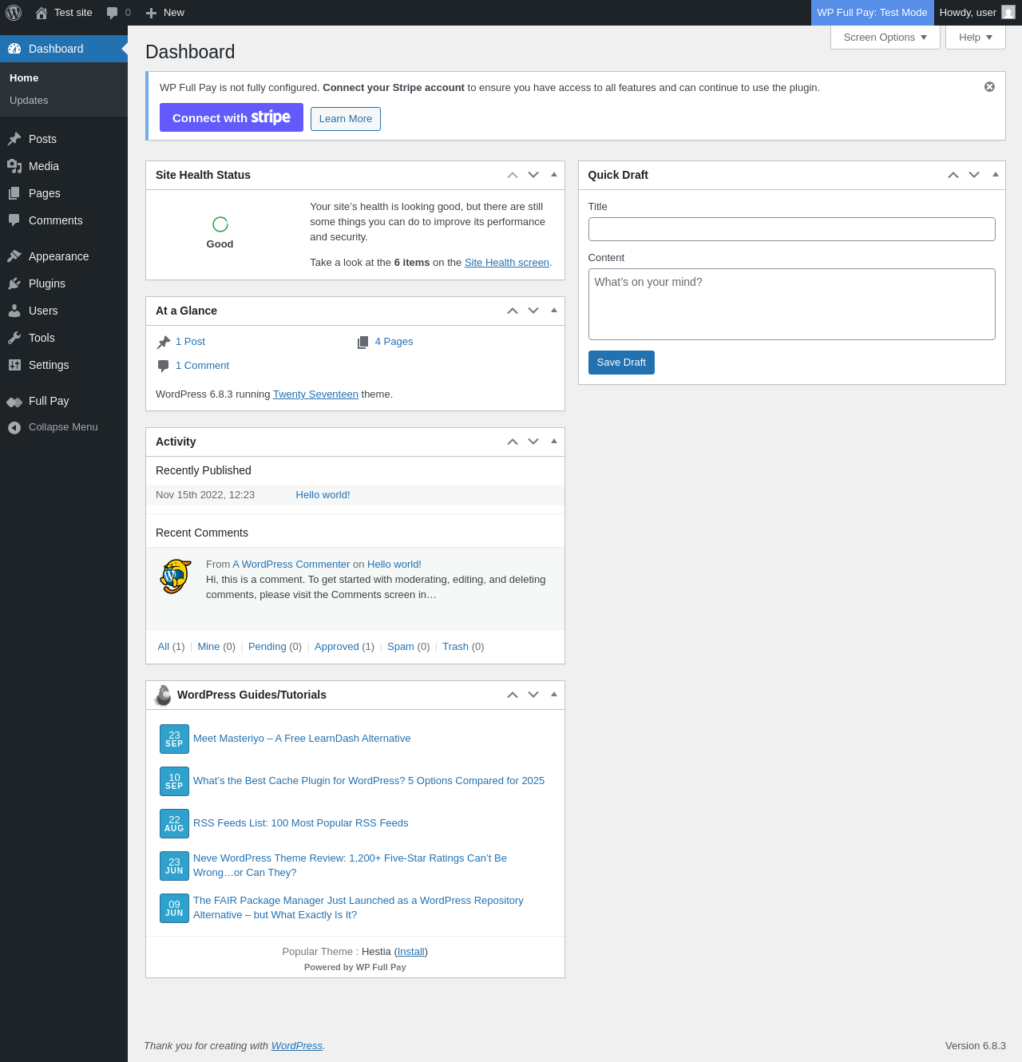
Task: Move Quick Draft box down
Action: [974, 175]
